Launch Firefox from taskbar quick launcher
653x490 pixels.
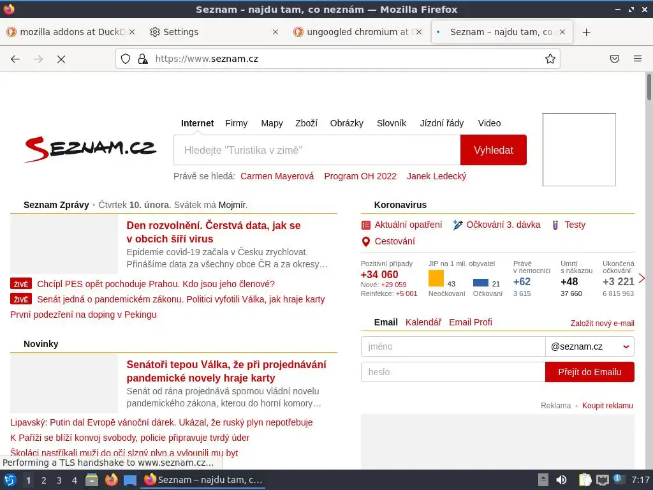(x=111, y=480)
